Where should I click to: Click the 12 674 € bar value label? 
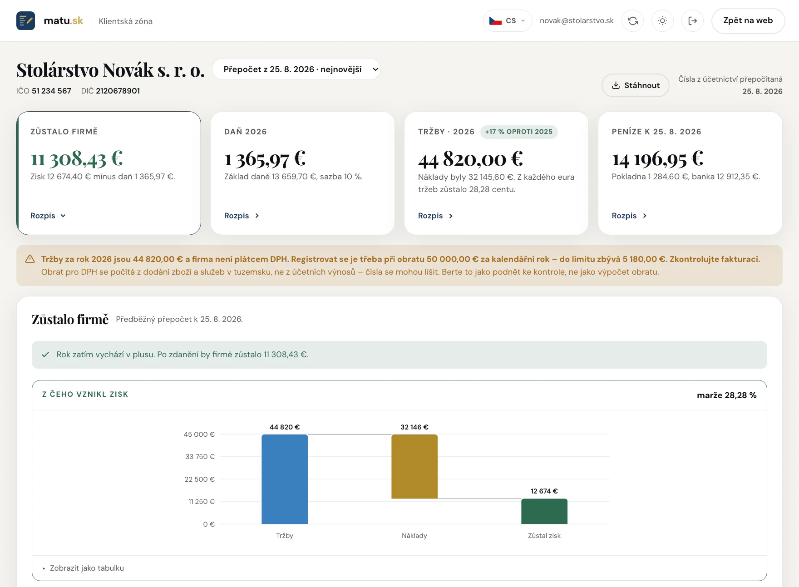[544, 491]
